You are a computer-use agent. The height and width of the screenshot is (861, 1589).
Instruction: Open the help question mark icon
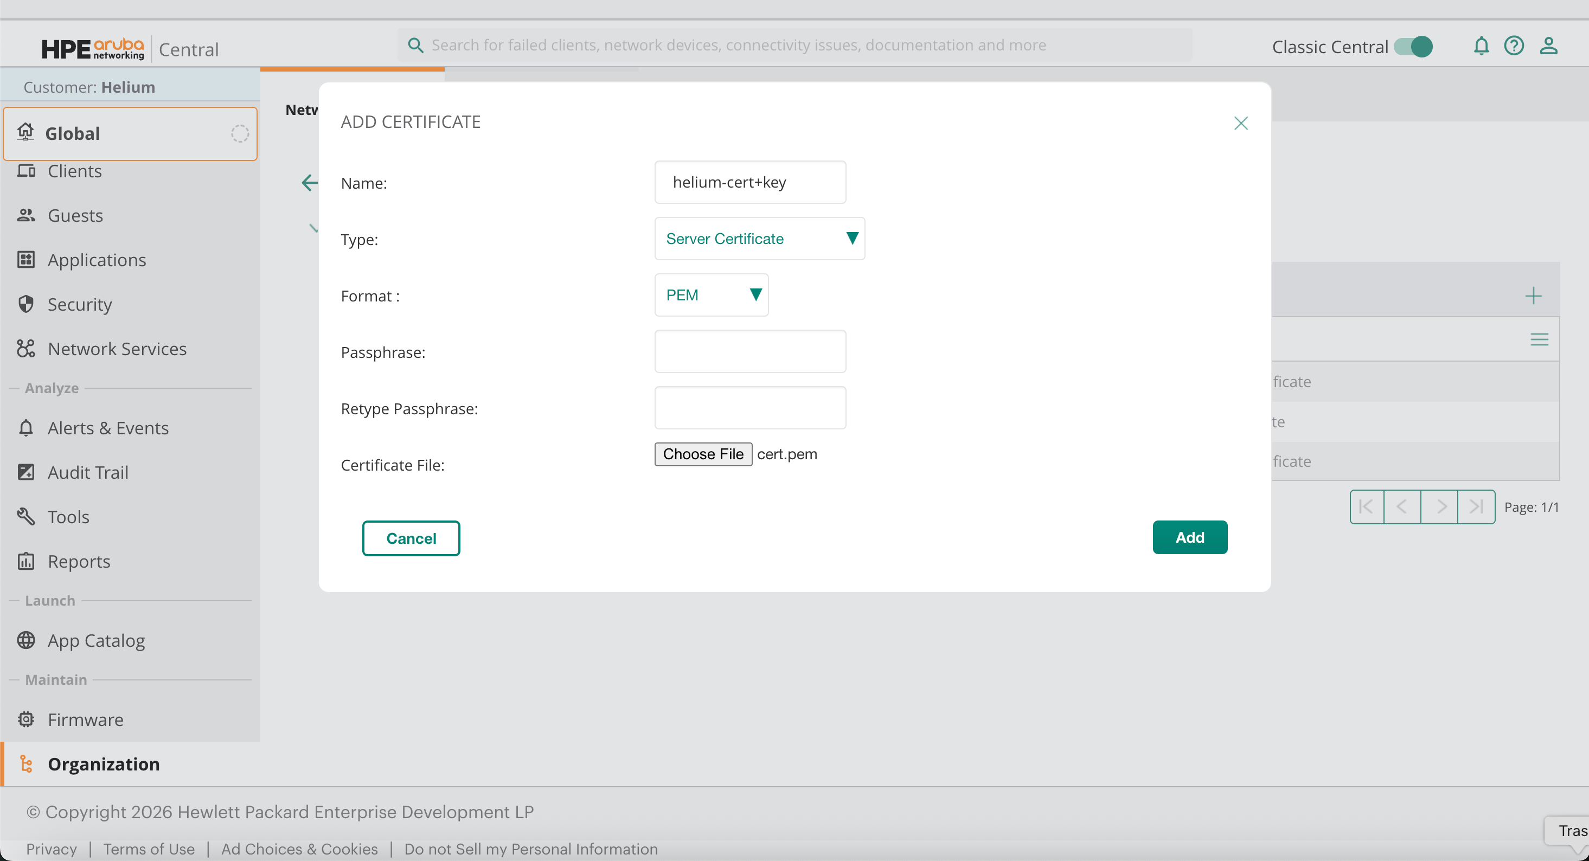(1514, 46)
